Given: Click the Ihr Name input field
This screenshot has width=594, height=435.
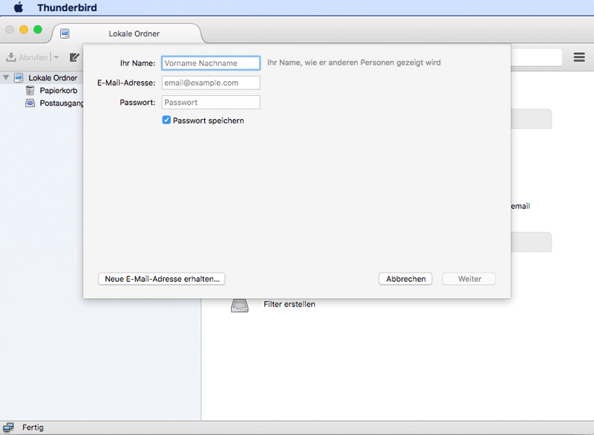Looking at the screenshot, I should [x=211, y=63].
